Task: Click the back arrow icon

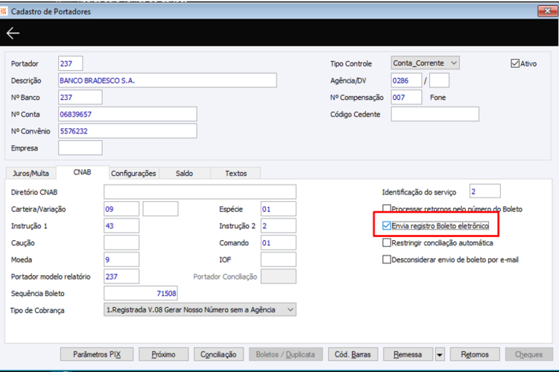Action: coord(13,33)
